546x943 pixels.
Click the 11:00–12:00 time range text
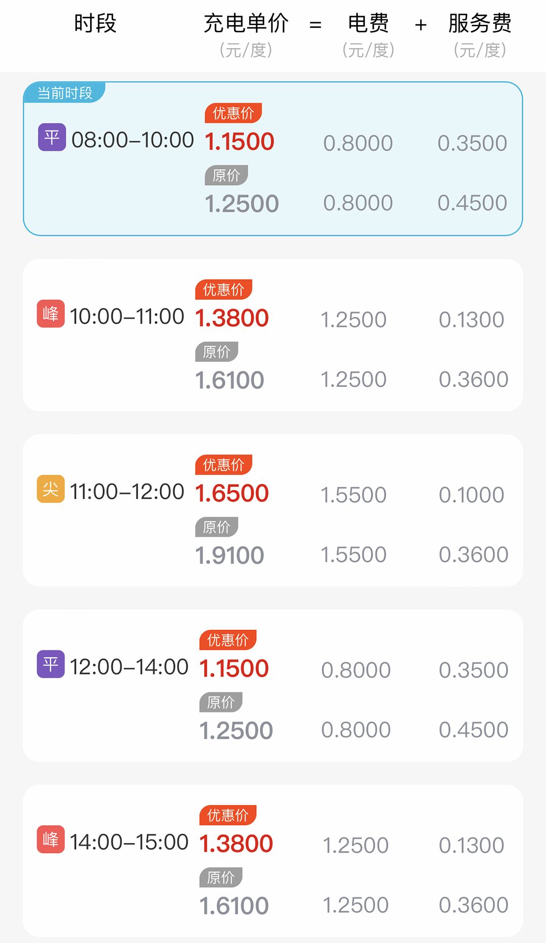[x=127, y=492]
